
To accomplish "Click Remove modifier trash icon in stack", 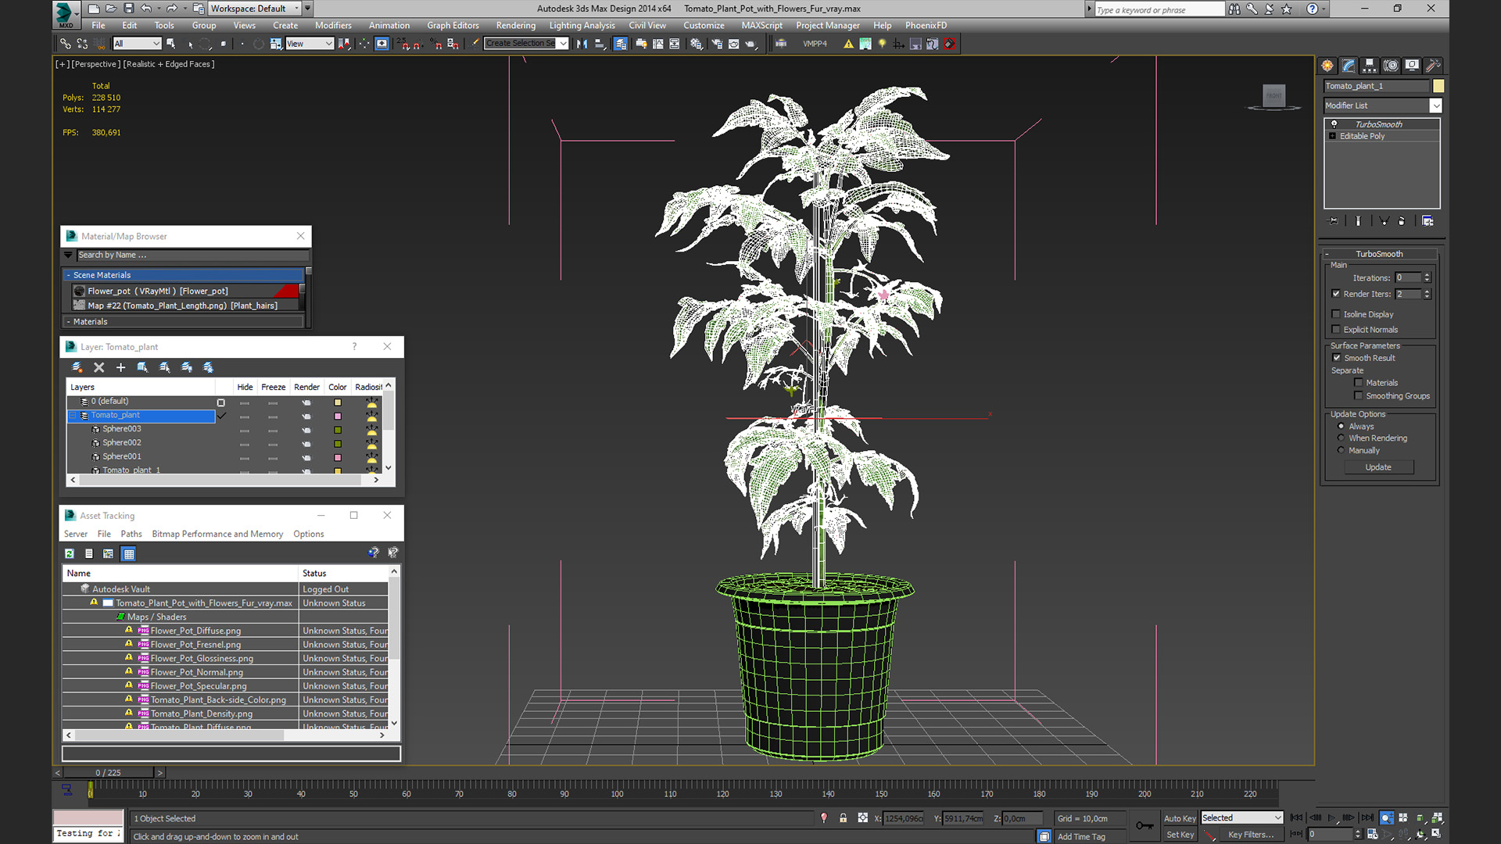I will (x=1402, y=221).
